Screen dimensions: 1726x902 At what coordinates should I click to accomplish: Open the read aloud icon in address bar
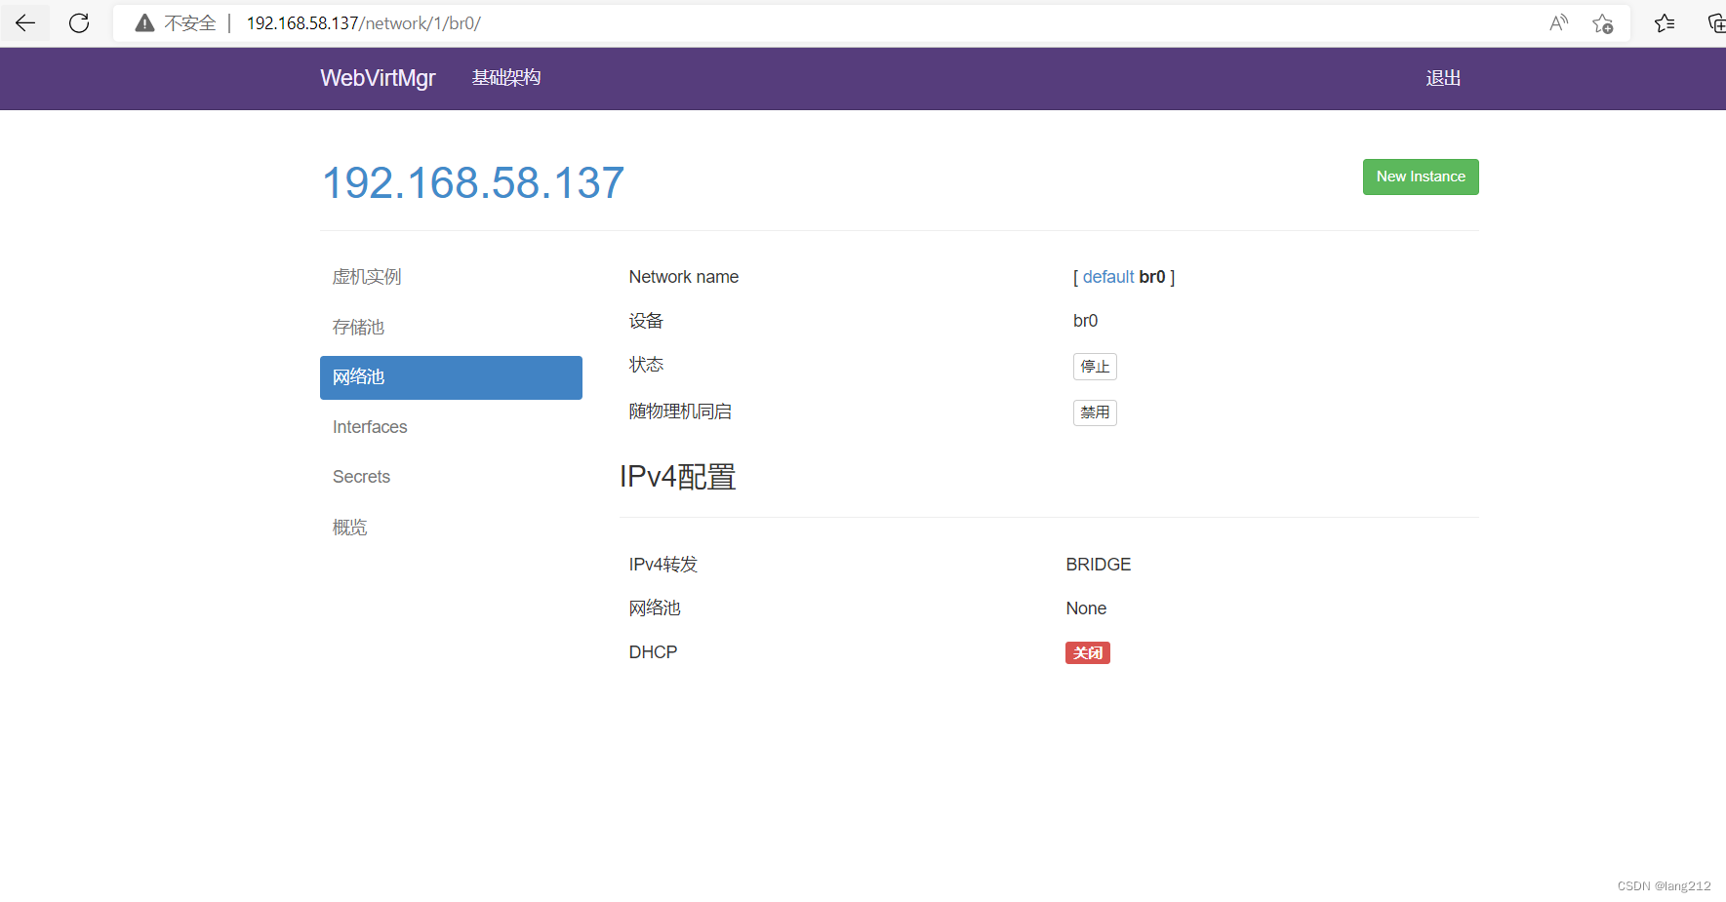tap(1558, 23)
